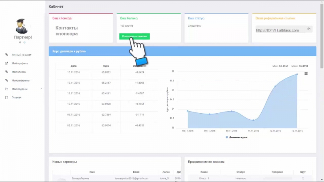This screenshot has width=324, height=182.
Task: Click the Мои подарки folder icon
Action: [6, 89]
